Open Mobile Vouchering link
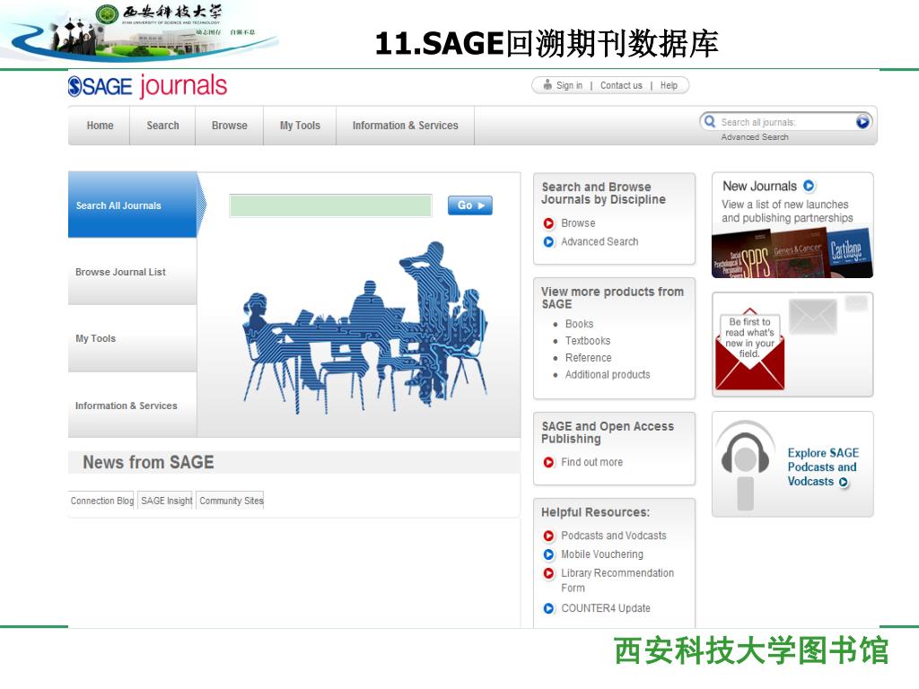This screenshot has height=689, width=919. (602, 554)
